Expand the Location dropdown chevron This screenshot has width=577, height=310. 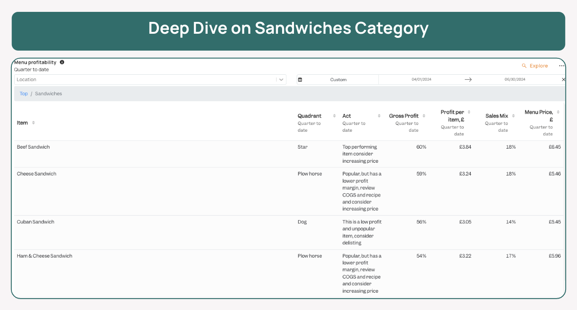pyautogui.click(x=281, y=79)
